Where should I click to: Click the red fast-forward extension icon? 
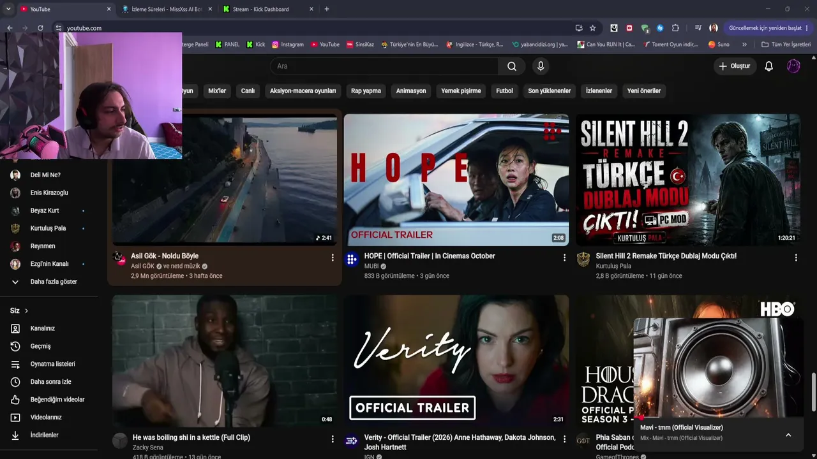click(x=629, y=28)
